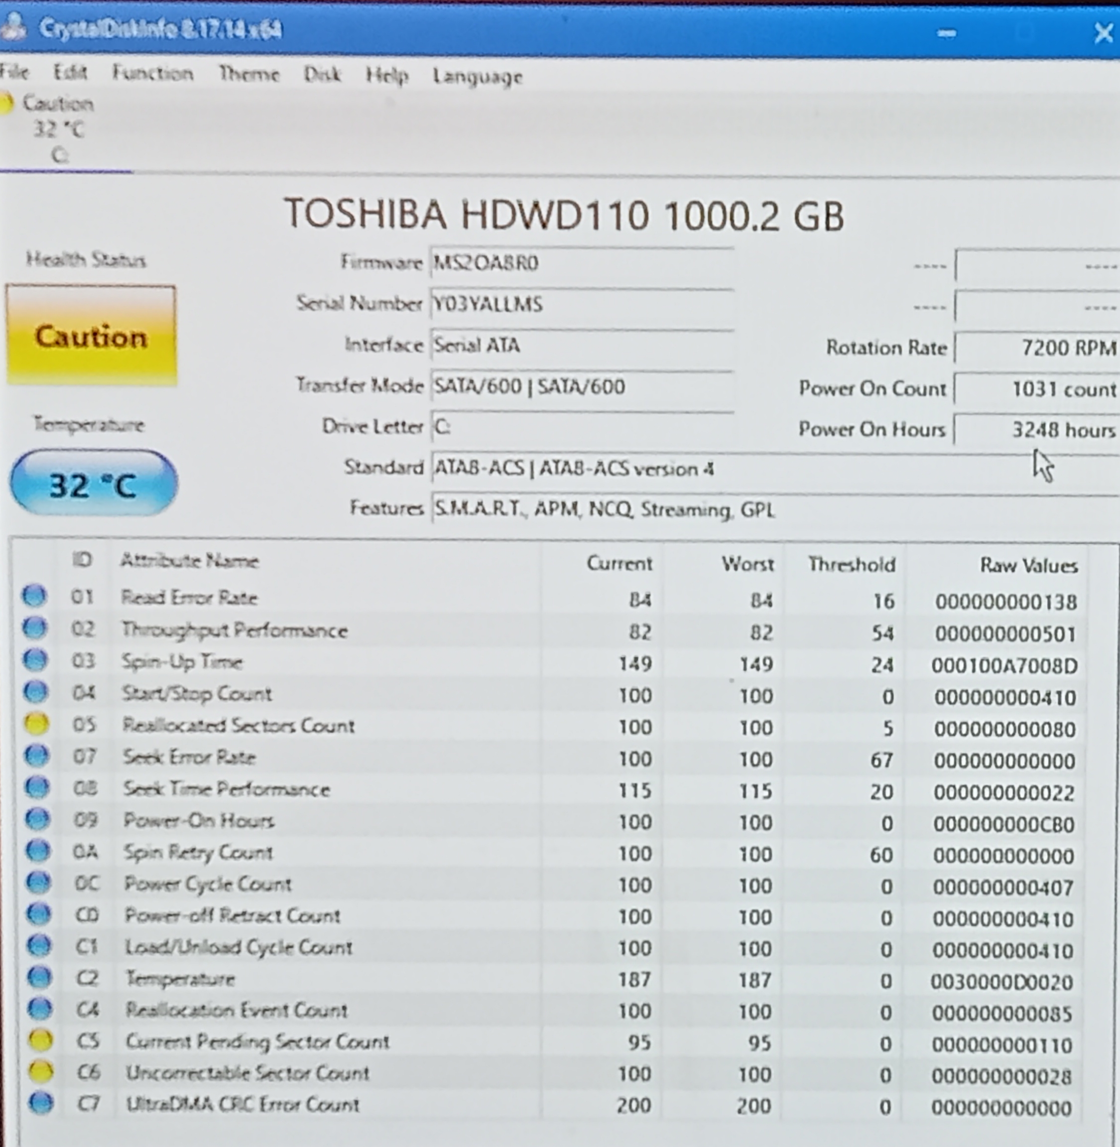The image size is (1120, 1147).
Task: Click CrystalDiskInfo app icon in title bar
Action: [x=13, y=26]
